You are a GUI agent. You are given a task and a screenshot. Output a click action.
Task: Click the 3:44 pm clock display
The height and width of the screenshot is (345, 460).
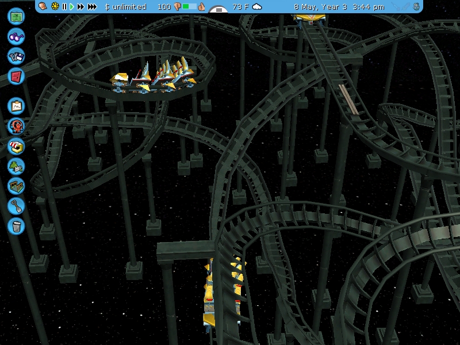[369, 7]
